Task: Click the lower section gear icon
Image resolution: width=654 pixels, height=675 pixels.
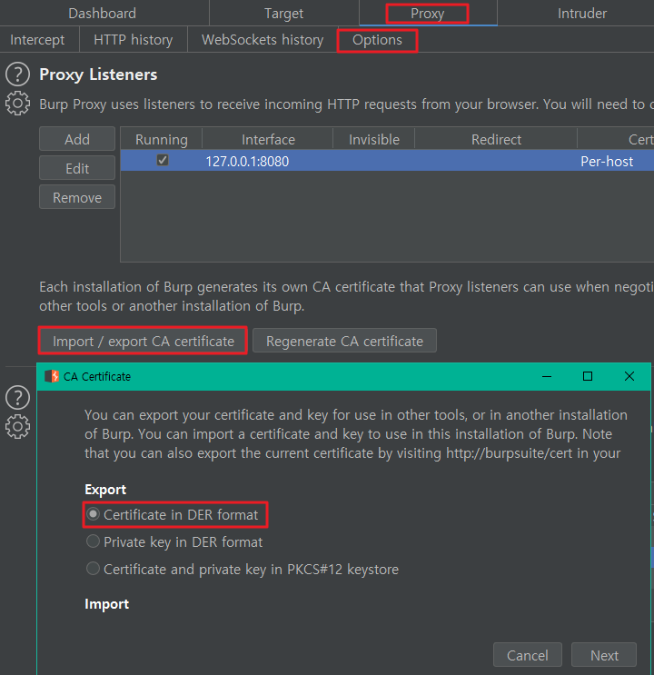Action: (x=17, y=427)
